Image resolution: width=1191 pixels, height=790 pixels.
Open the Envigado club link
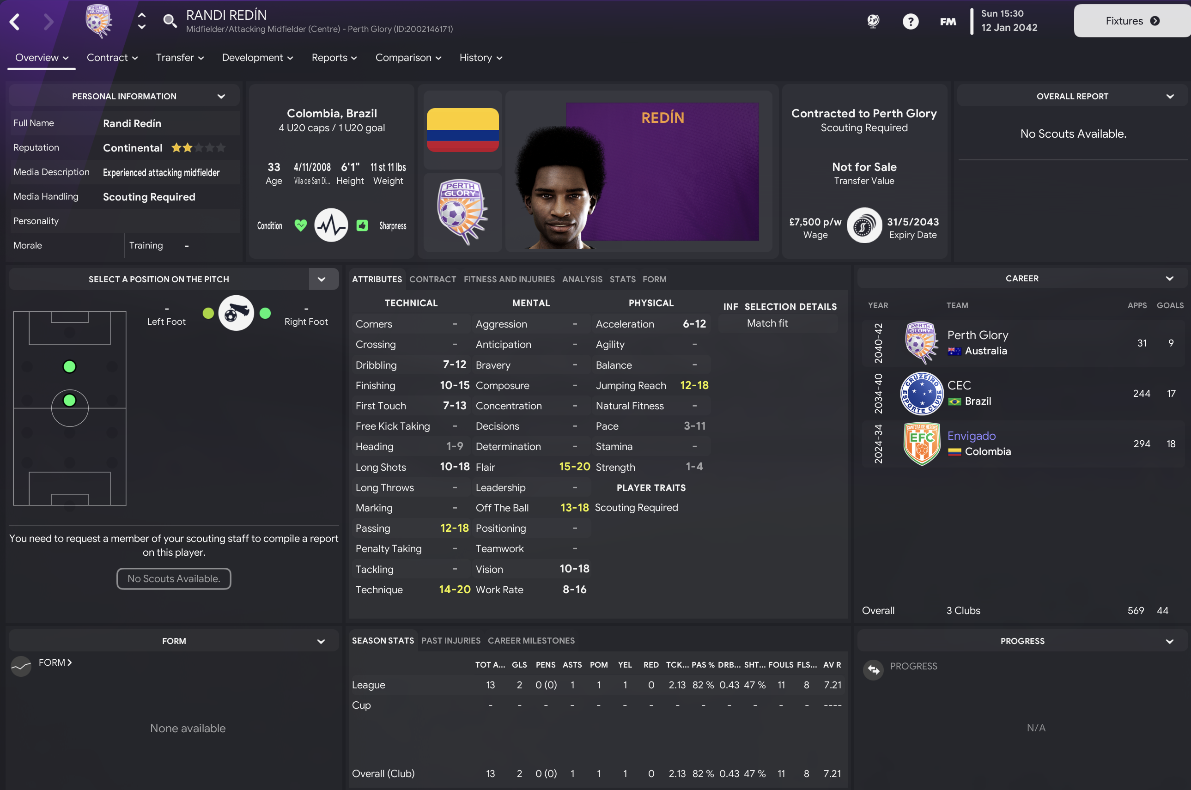click(x=972, y=435)
